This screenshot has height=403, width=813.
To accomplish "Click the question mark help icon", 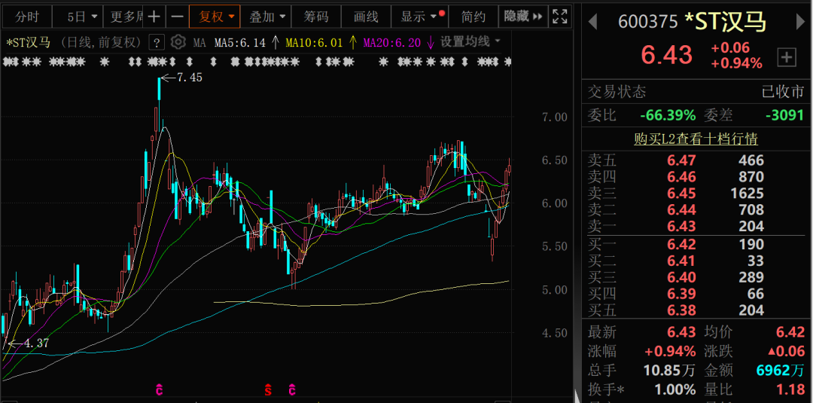I will [x=157, y=42].
